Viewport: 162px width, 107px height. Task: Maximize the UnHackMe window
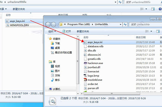159,19
